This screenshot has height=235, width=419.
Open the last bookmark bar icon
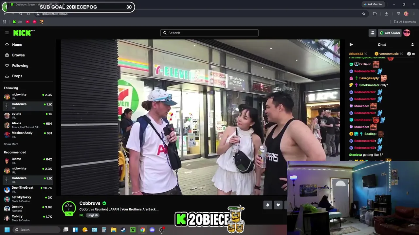[x=41, y=22]
